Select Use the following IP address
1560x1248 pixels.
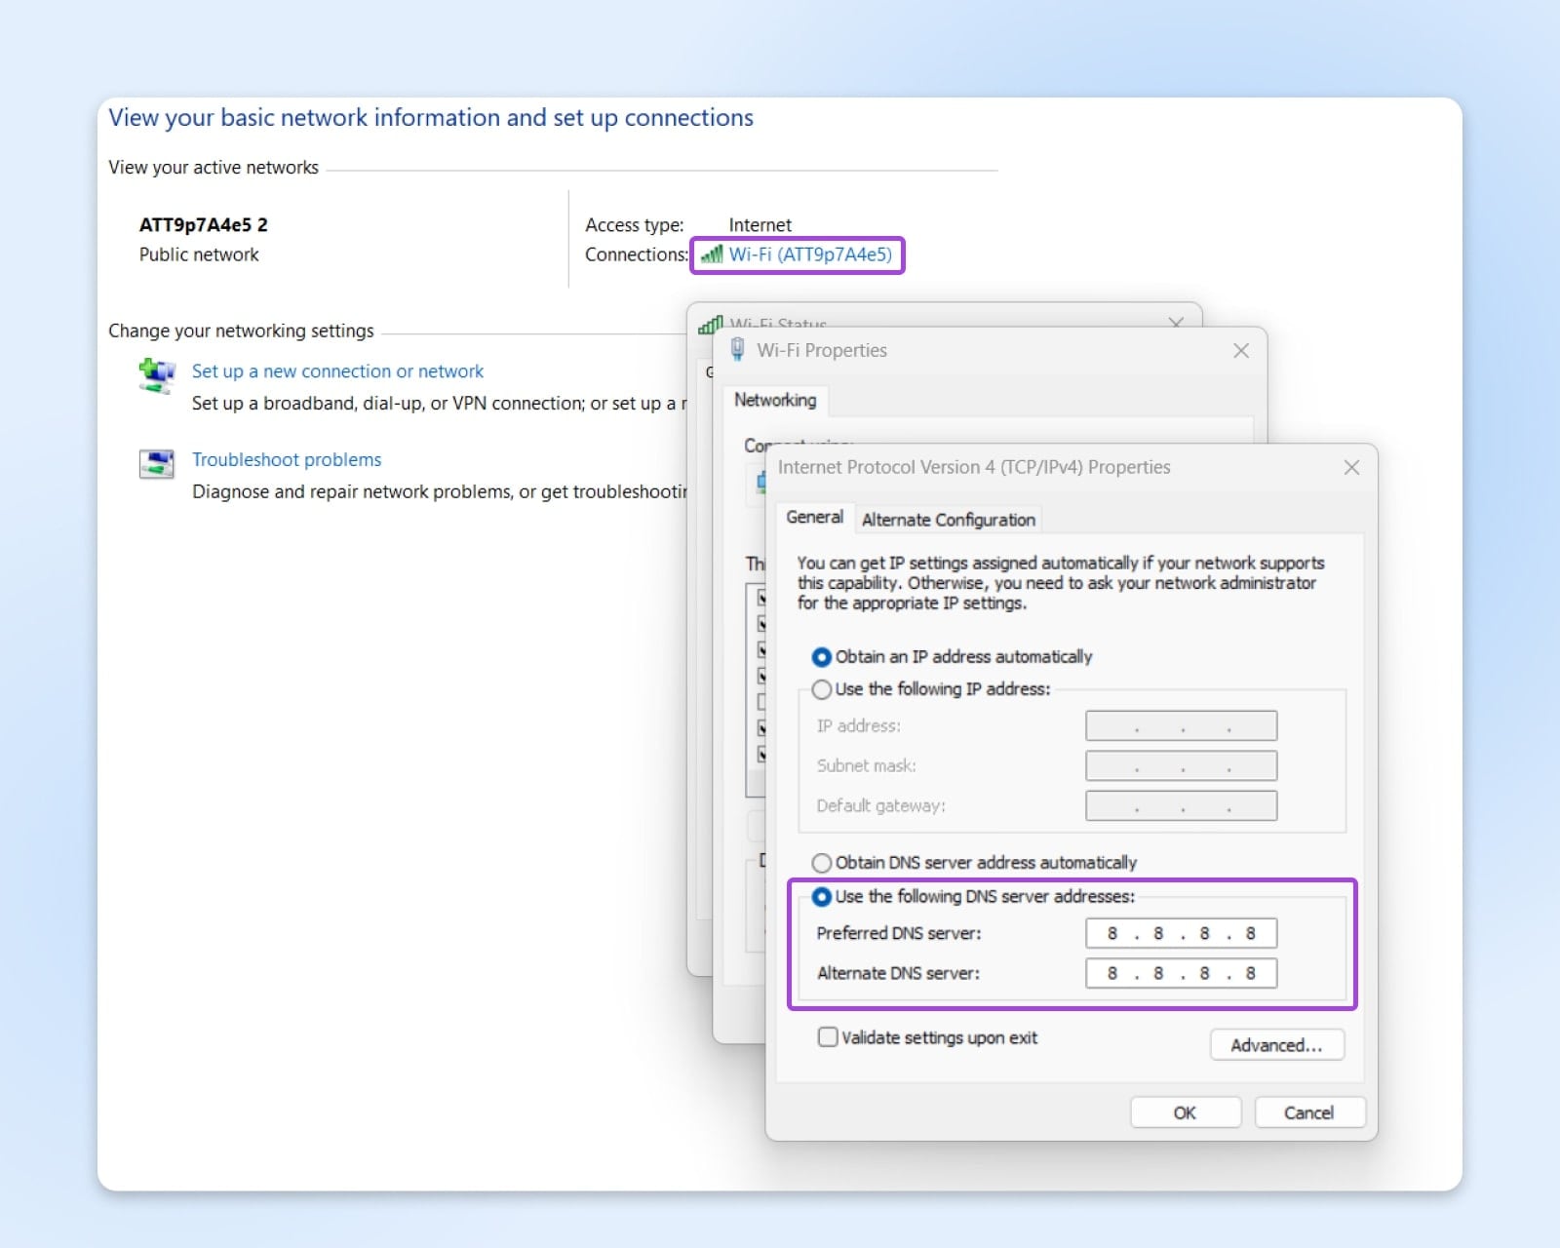point(822,688)
